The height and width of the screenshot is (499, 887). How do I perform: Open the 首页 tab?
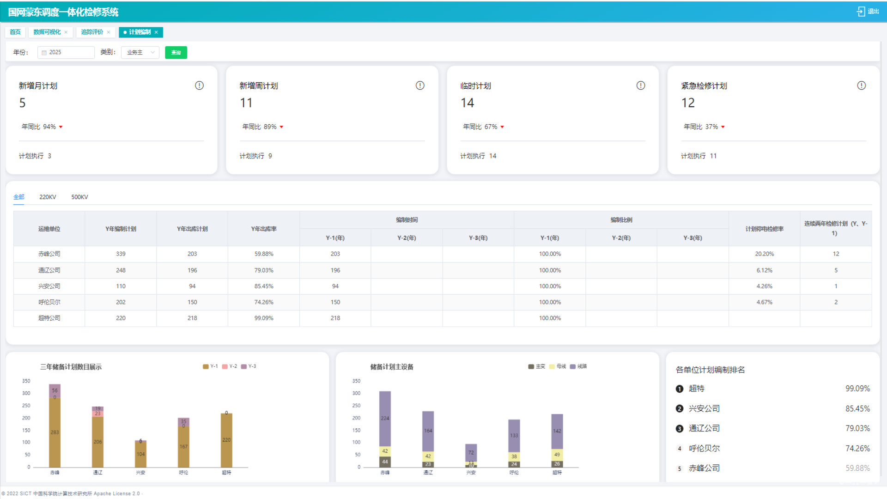pyautogui.click(x=15, y=32)
